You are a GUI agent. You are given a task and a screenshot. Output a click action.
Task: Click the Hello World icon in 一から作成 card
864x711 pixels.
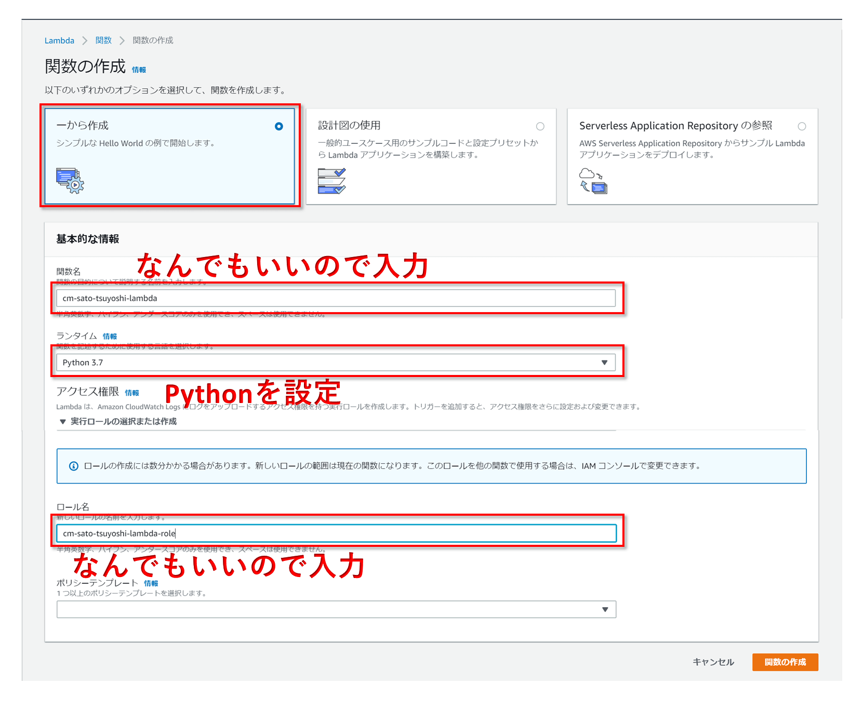click(x=69, y=180)
